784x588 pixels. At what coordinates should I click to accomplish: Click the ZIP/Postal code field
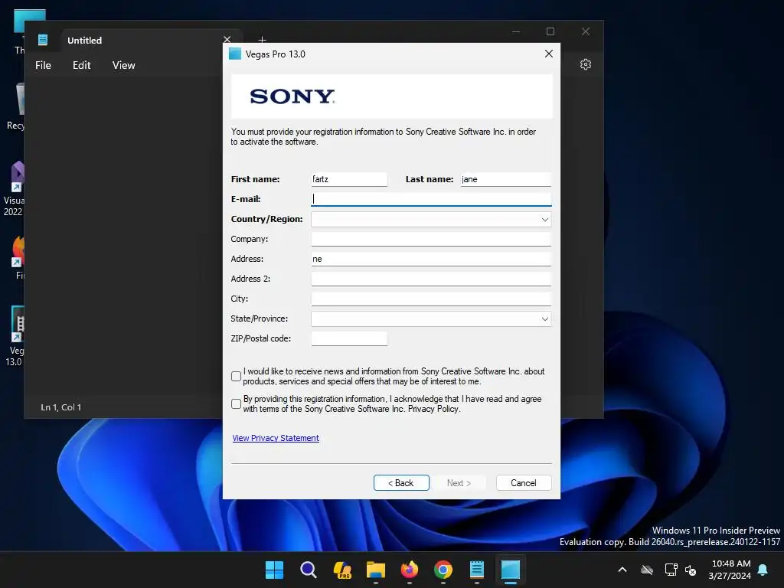[x=349, y=338]
